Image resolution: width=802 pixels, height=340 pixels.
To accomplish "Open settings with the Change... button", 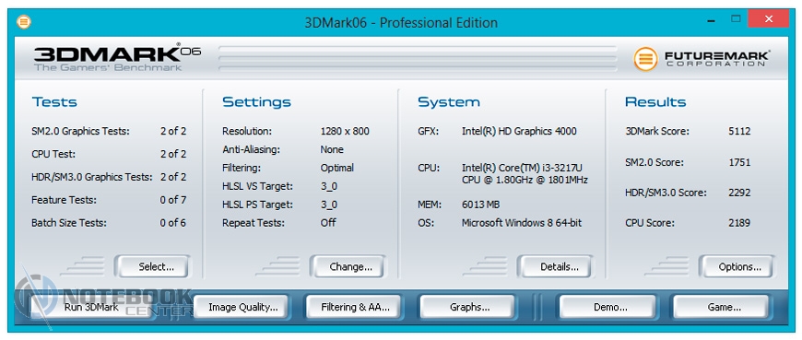I will [348, 266].
